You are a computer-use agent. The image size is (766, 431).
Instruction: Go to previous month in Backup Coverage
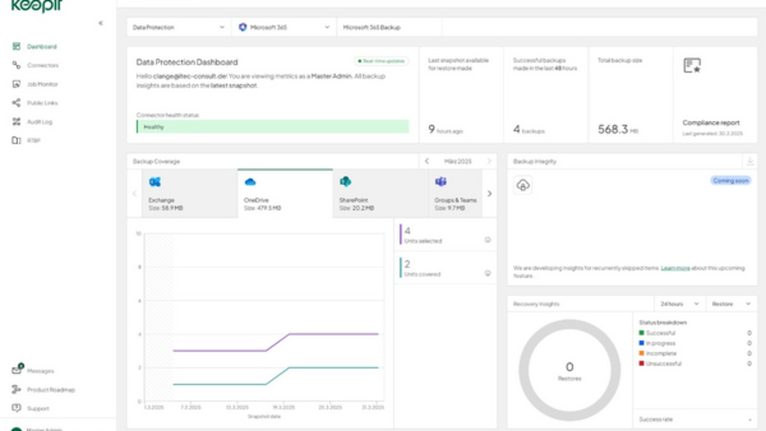coord(427,161)
